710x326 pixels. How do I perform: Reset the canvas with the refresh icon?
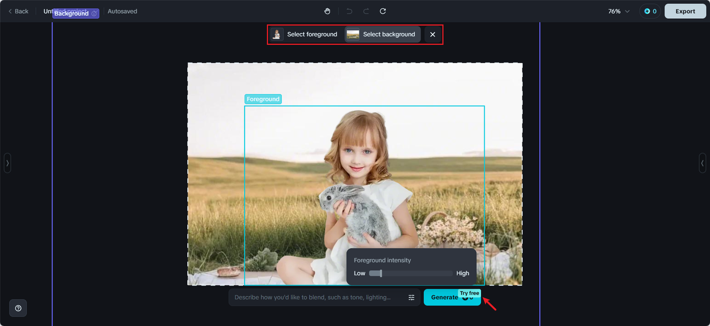[x=383, y=11]
